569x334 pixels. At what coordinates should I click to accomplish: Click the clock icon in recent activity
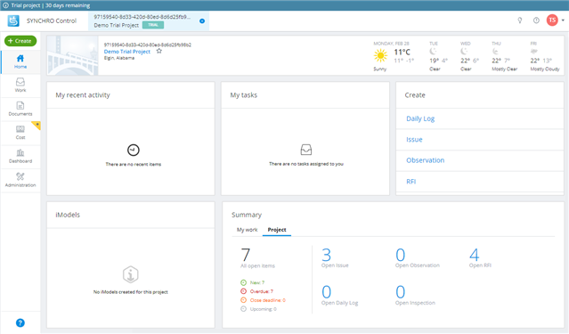coord(134,150)
